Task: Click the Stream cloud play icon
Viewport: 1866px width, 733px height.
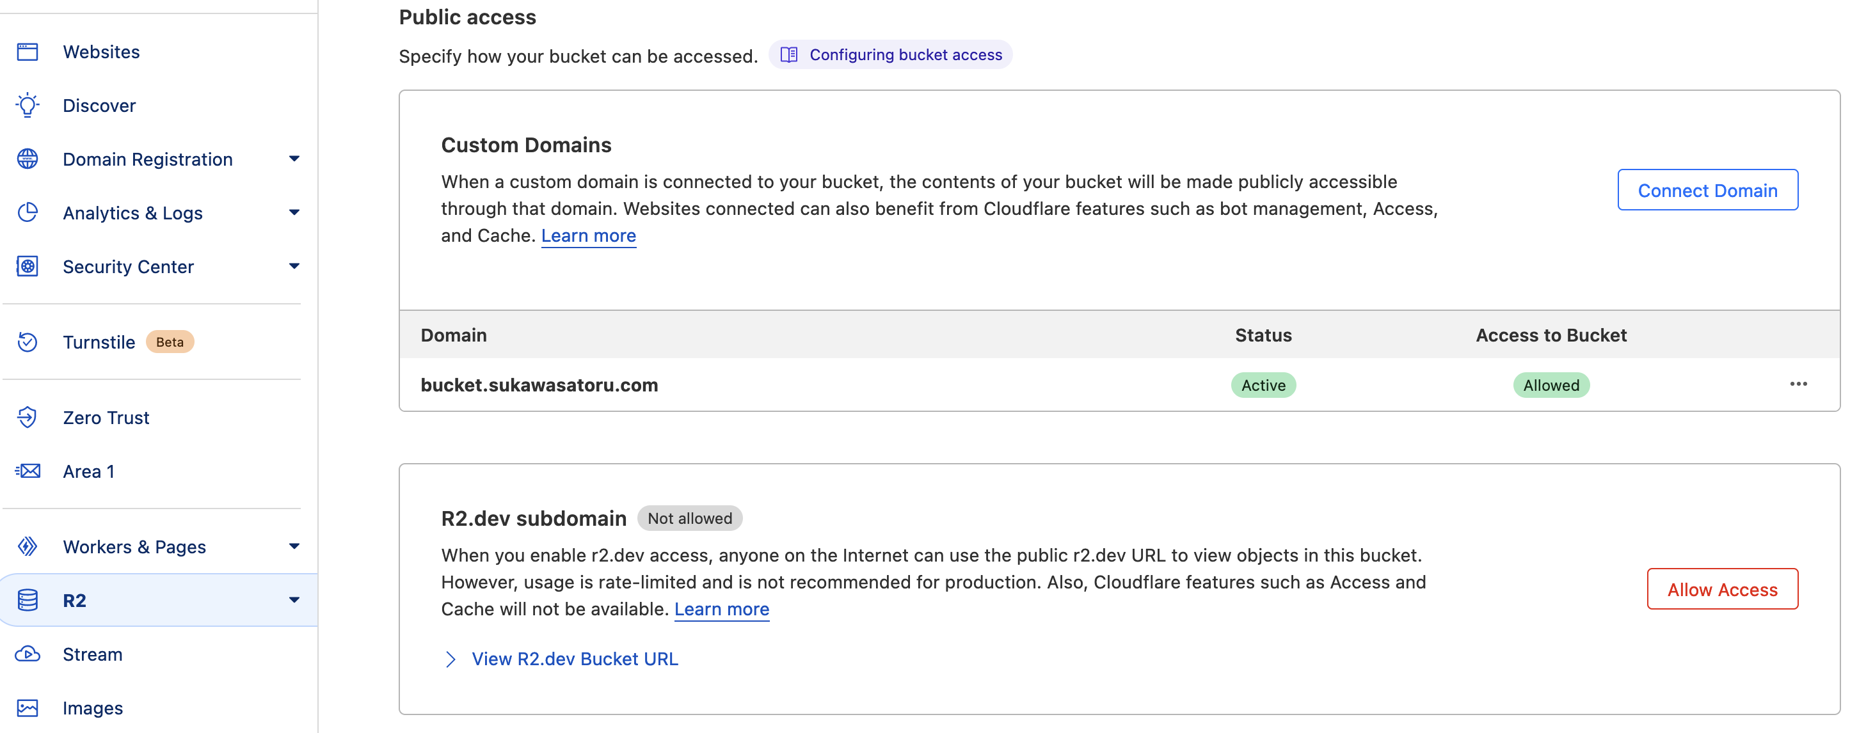Action: coord(28,653)
